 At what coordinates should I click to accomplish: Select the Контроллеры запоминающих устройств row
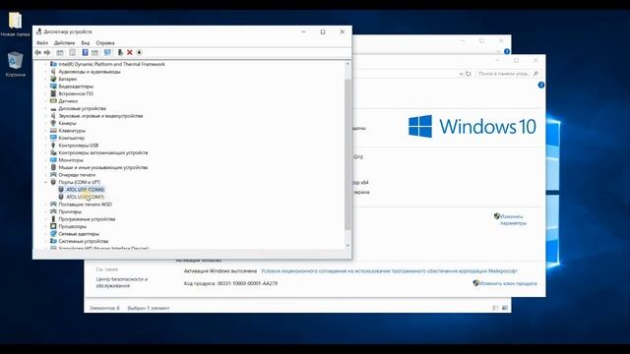click(103, 152)
